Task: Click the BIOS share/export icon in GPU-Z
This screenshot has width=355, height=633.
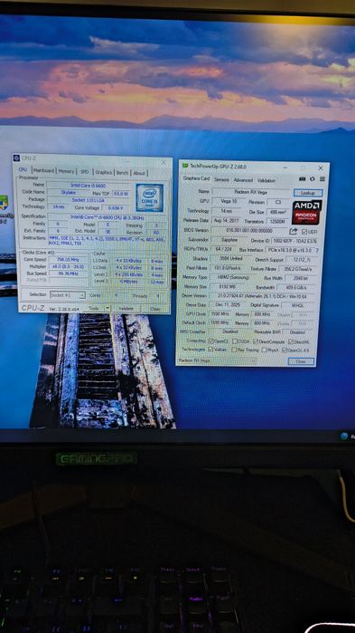Action: (x=294, y=231)
